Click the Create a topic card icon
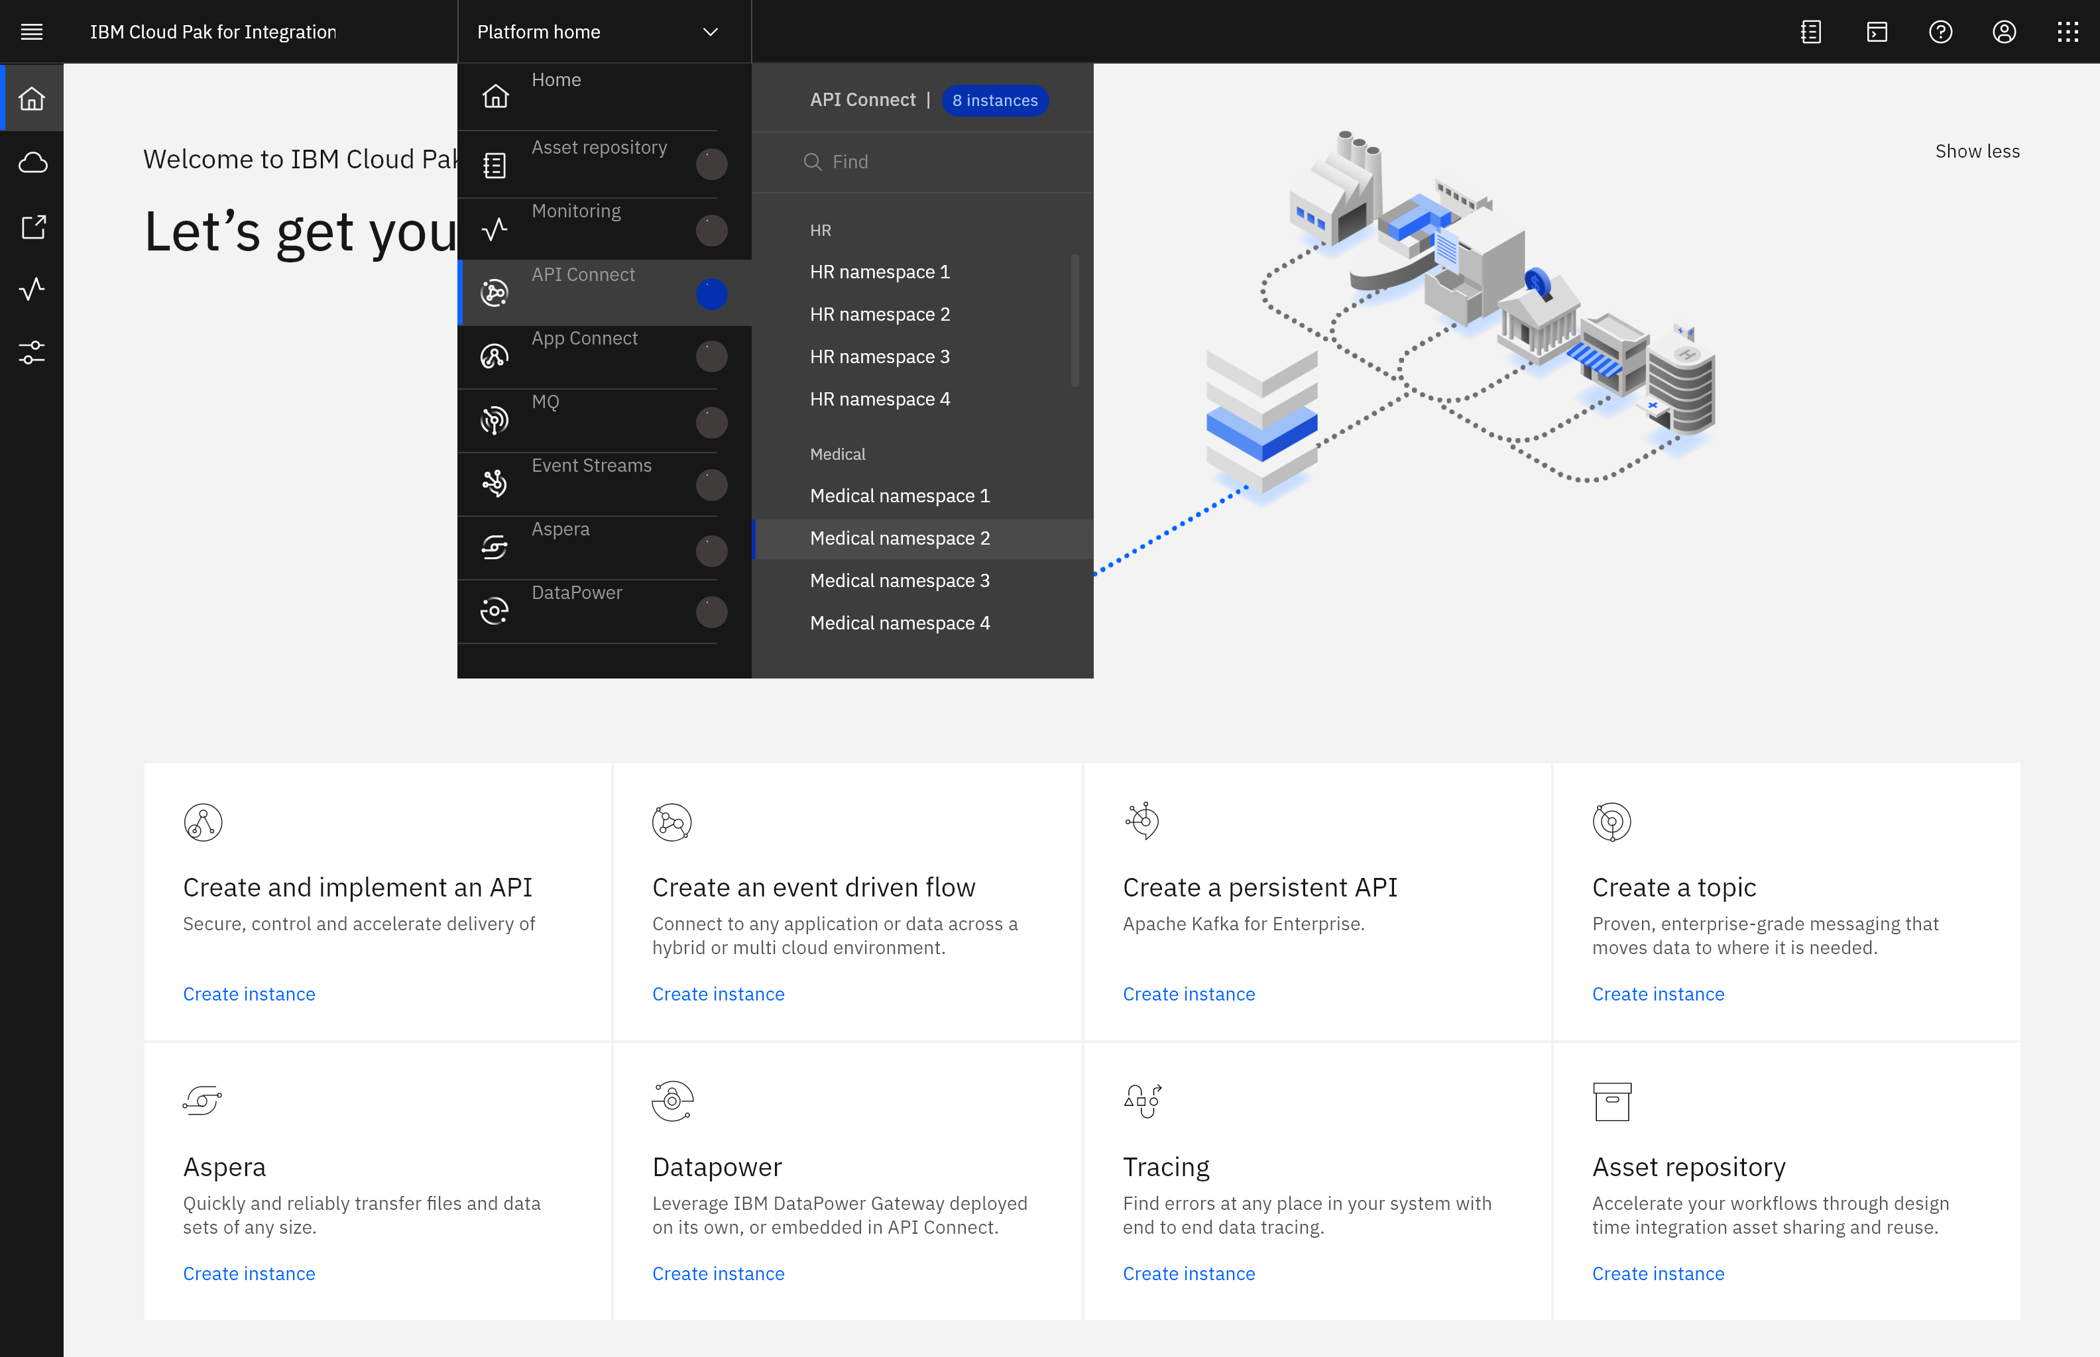2100x1357 pixels. point(1611,822)
